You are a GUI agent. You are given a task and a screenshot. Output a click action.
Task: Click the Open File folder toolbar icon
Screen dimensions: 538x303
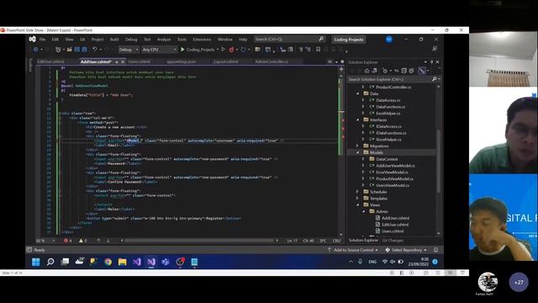[x=69, y=50]
